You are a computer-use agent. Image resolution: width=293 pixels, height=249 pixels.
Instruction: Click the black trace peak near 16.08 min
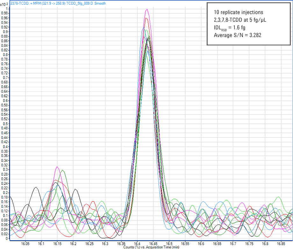(x=36, y=187)
